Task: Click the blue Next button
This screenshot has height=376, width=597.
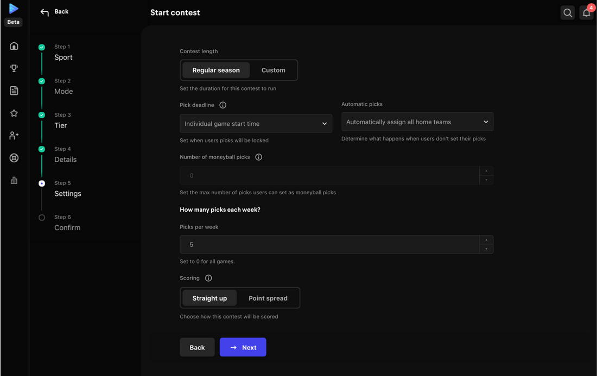Action: click(x=243, y=347)
